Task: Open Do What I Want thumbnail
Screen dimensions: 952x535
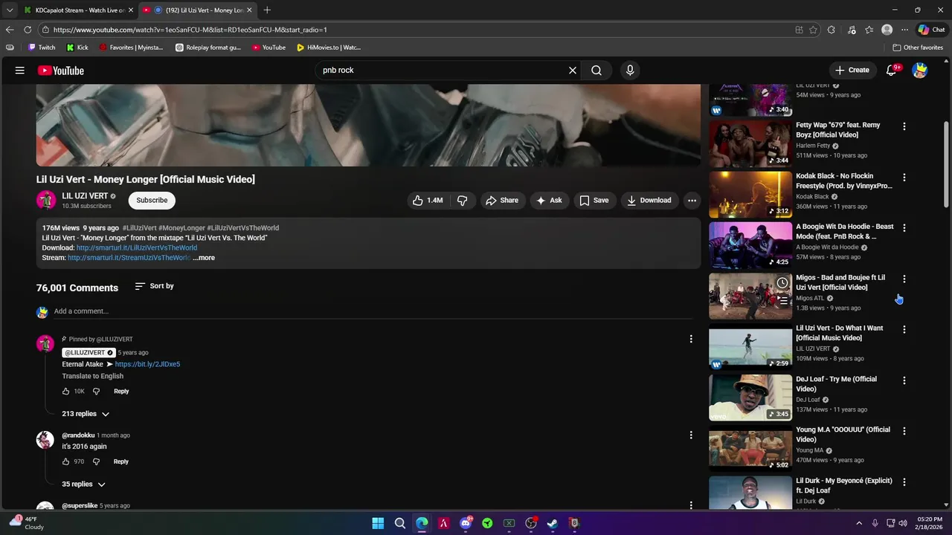Action: tap(750, 347)
